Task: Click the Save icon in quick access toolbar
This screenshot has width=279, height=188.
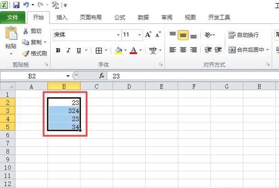Action: tap(16, 5)
